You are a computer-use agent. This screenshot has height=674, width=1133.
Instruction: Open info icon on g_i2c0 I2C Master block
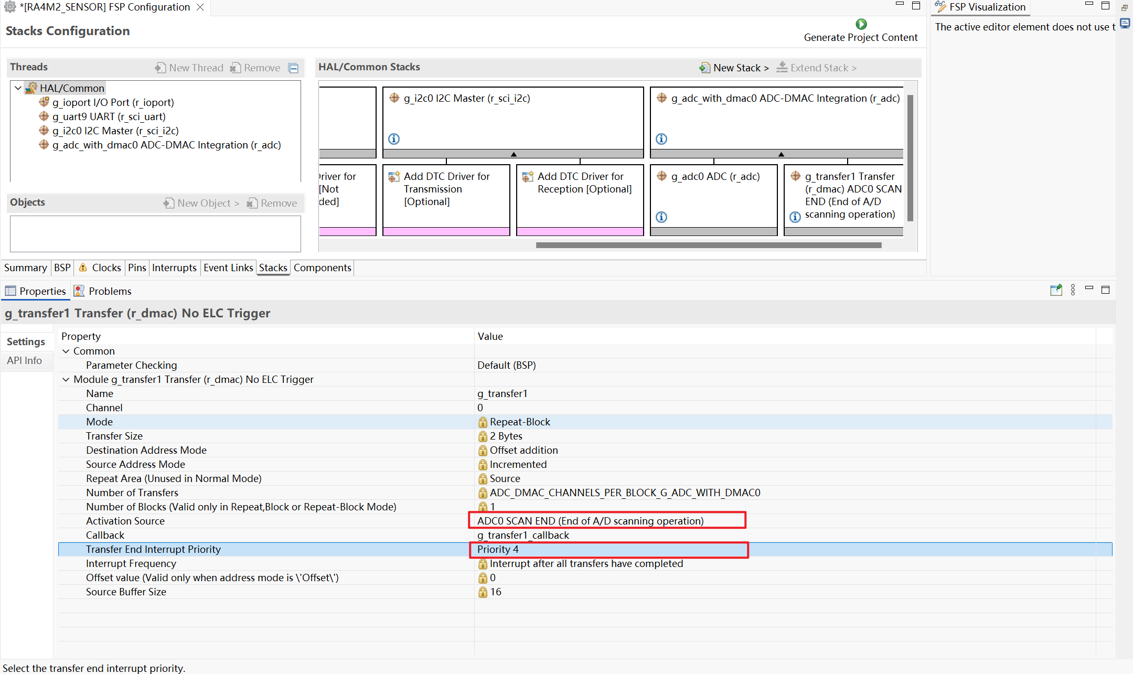click(x=394, y=139)
